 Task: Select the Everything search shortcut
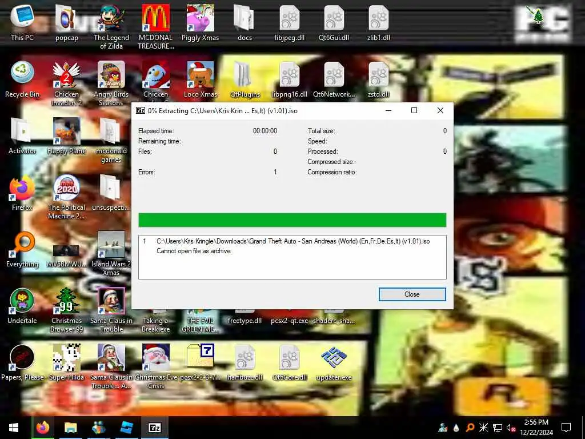click(22, 249)
